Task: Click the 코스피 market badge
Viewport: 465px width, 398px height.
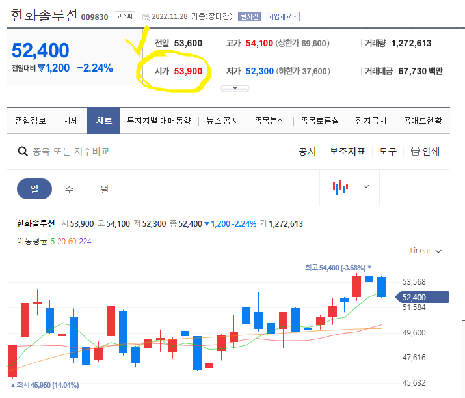Action: (x=124, y=16)
